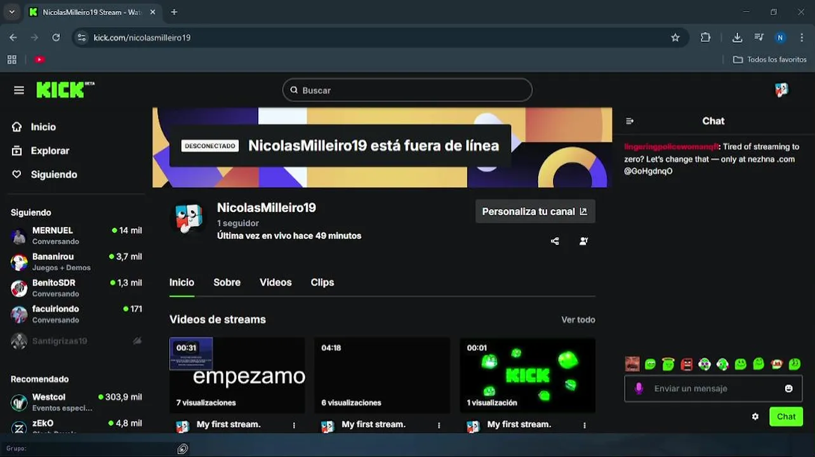Open the hamburger sidebar menu
Image resolution: width=815 pixels, height=457 pixels.
[x=19, y=90]
